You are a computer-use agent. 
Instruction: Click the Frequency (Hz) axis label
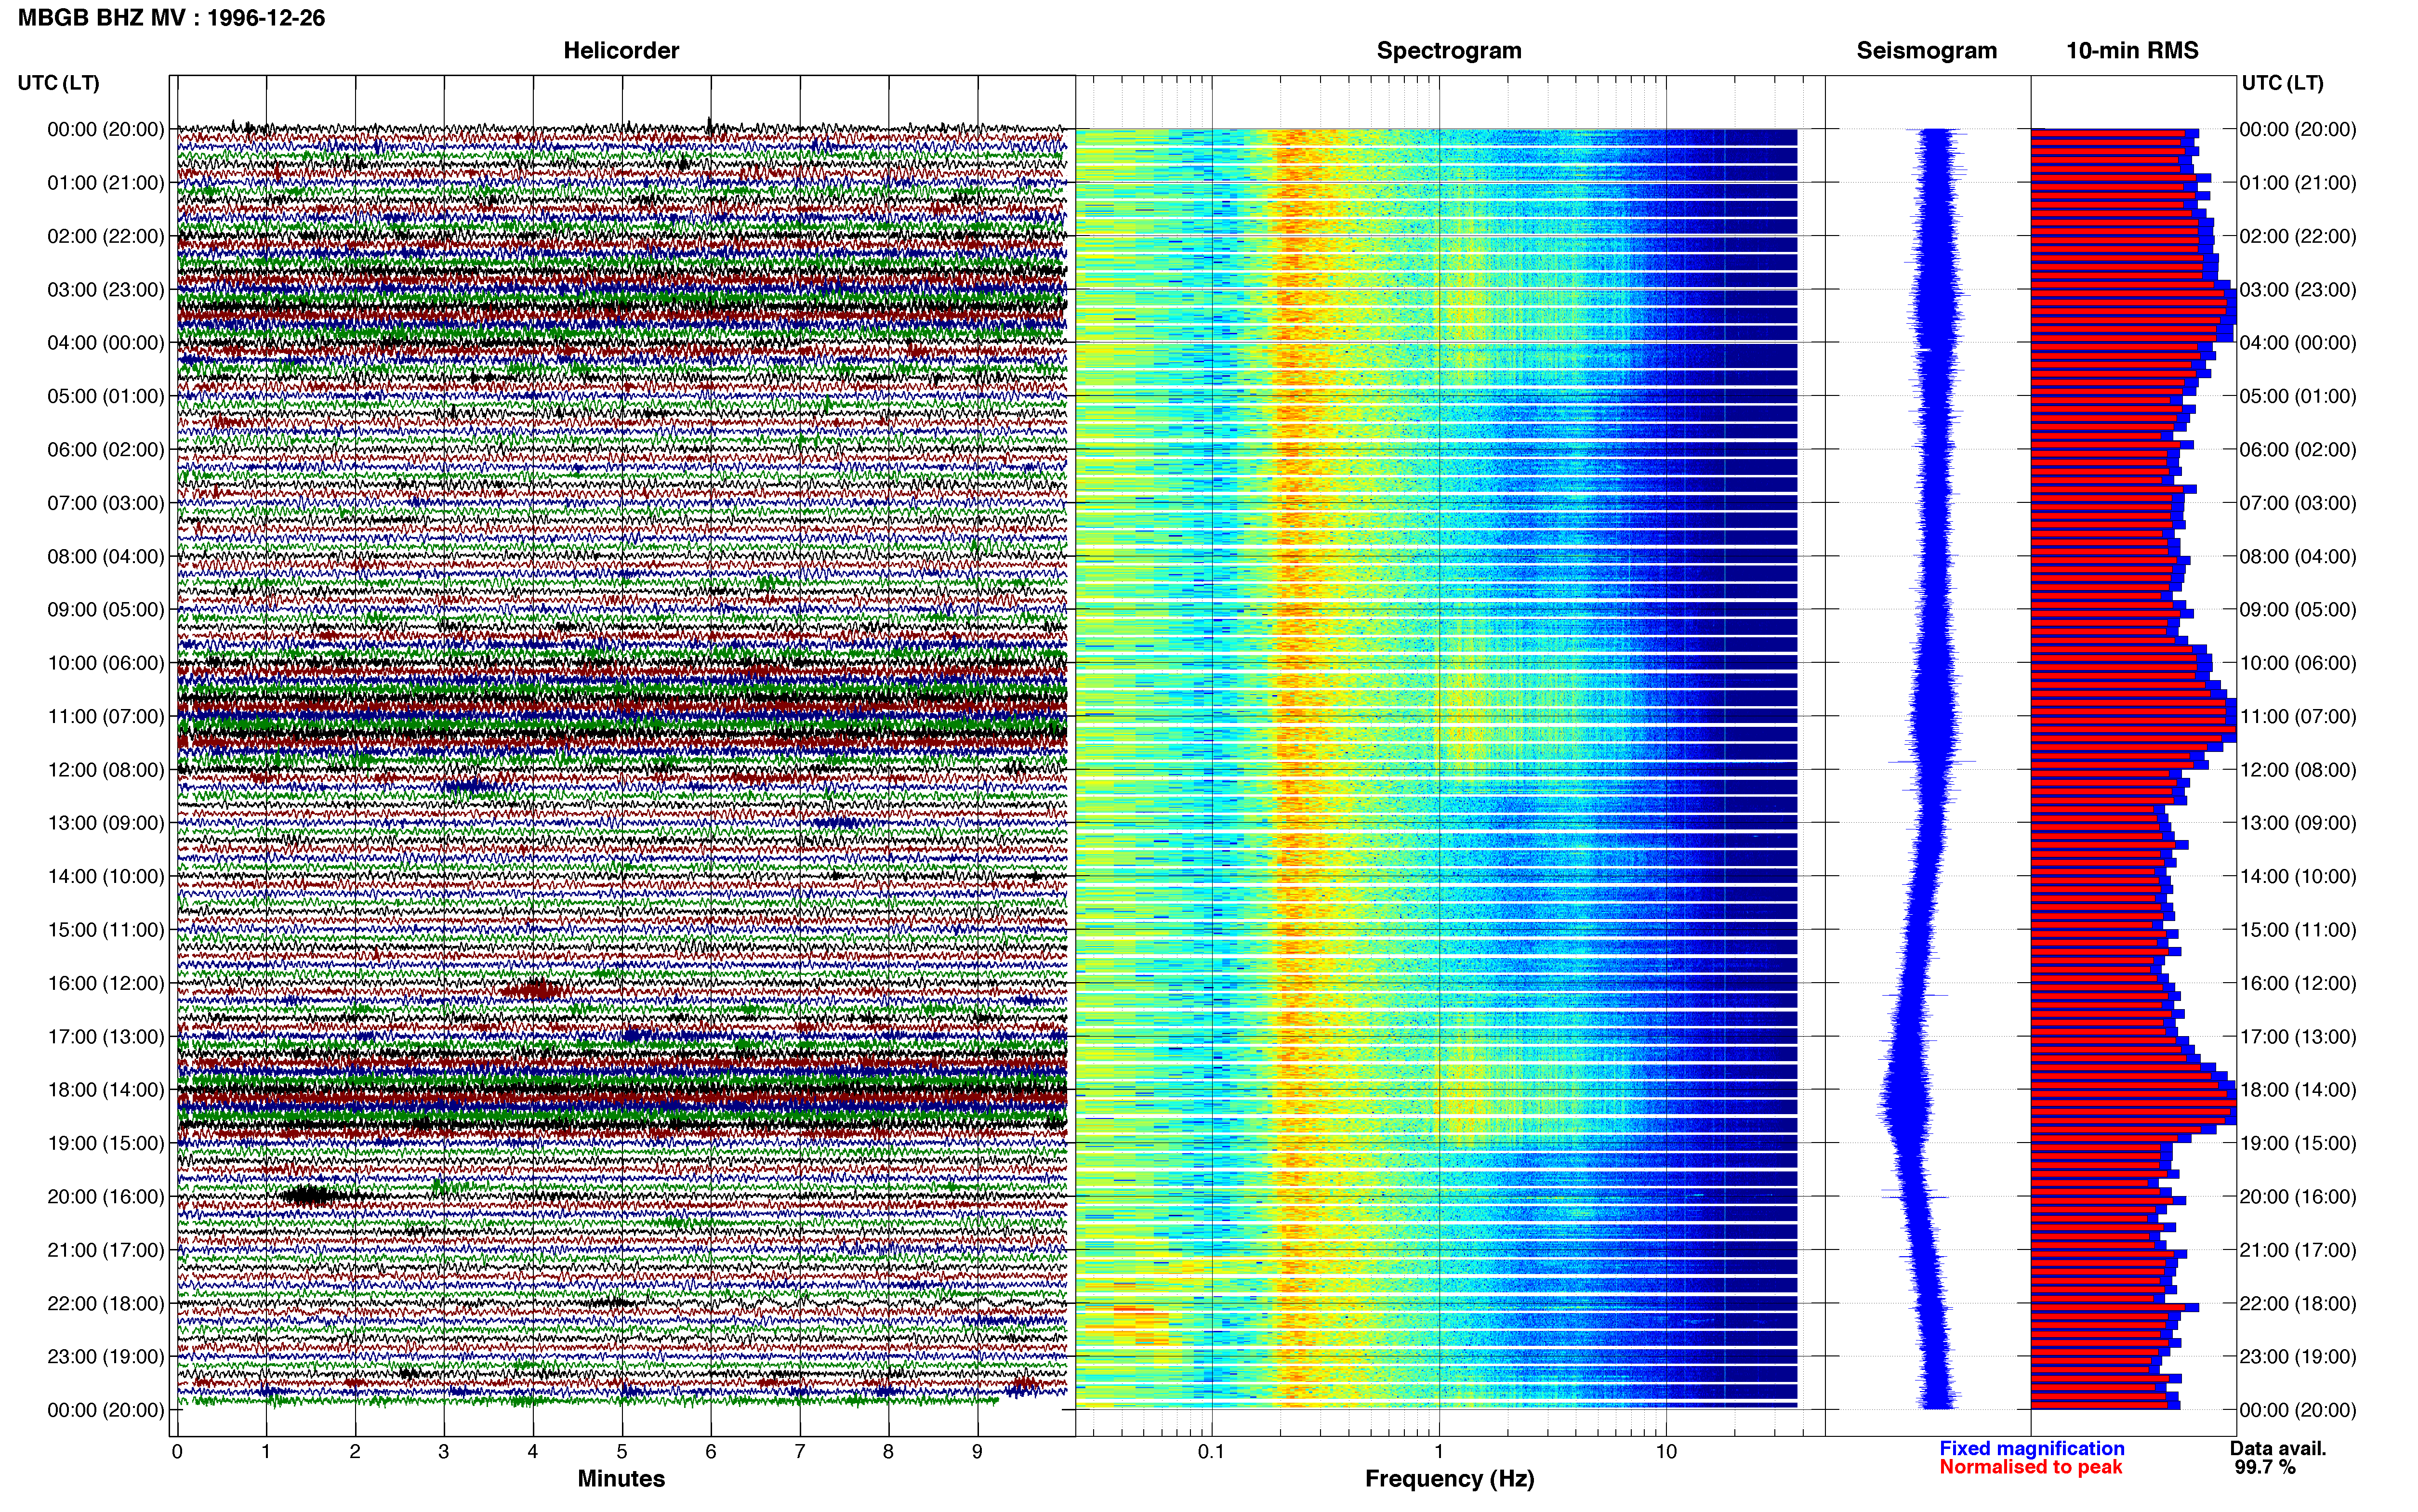click(x=1449, y=1479)
